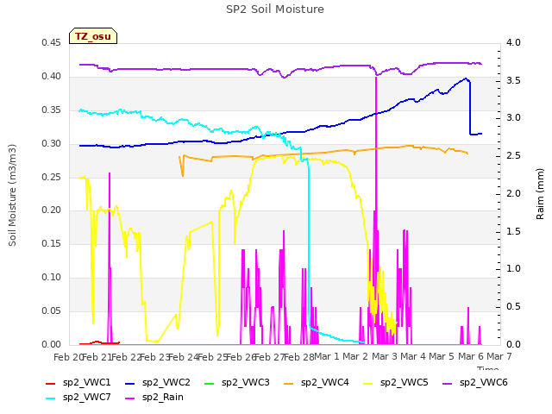Click the Feb 26 date label

click(x=240, y=357)
